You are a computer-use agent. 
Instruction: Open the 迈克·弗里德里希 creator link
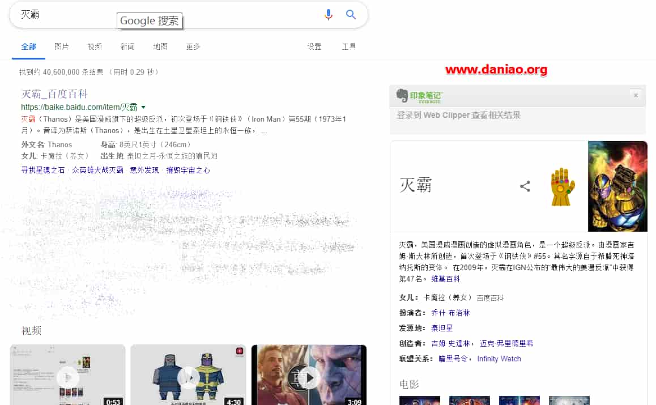point(506,343)
